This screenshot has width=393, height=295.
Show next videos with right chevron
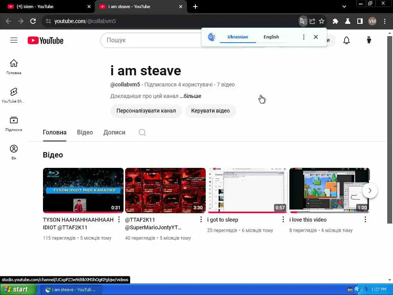coord(370,191)
